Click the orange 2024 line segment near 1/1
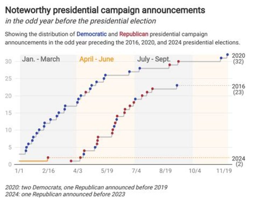Screen dimensions: 255x205 [32, 161]
